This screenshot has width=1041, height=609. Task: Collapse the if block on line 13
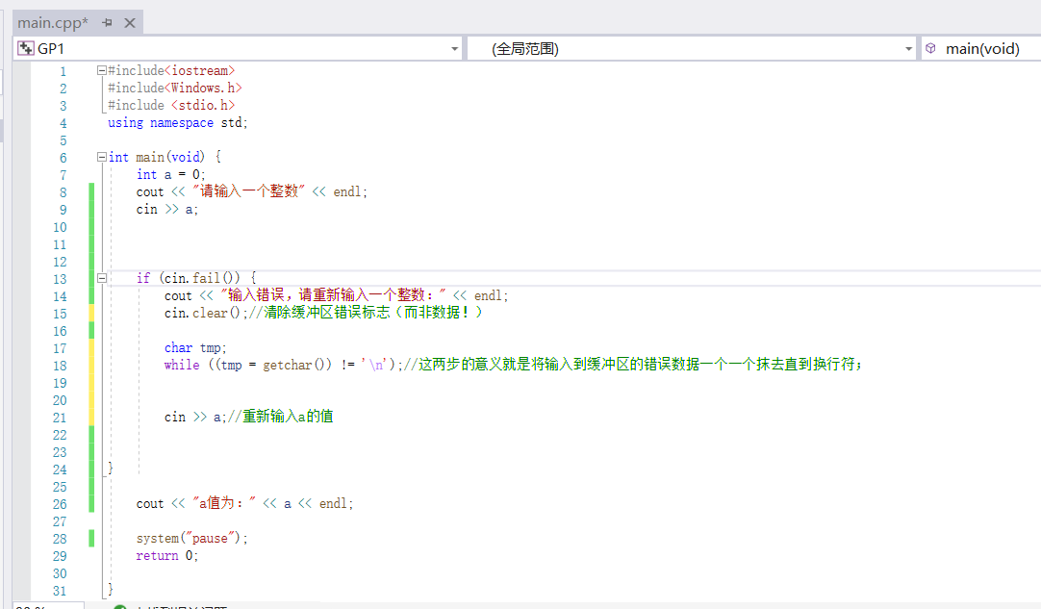point(102,278)
